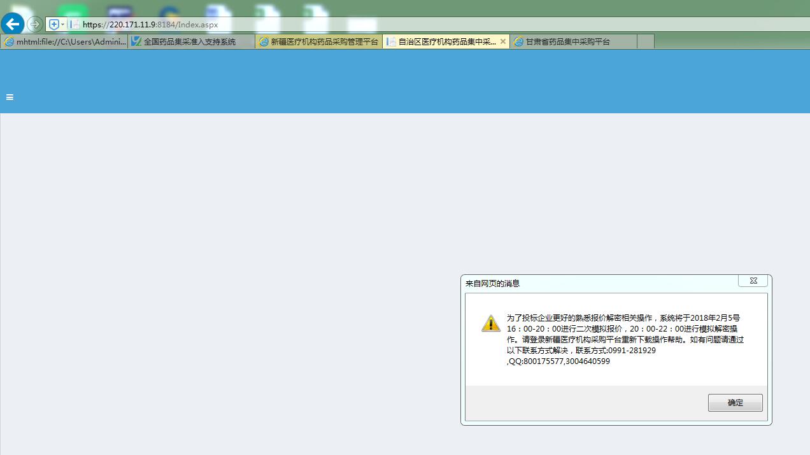Screen dimensions: 810x455
Task: Select the 甘肃省药品集中采购平台 tab
Action: [567, 41]
